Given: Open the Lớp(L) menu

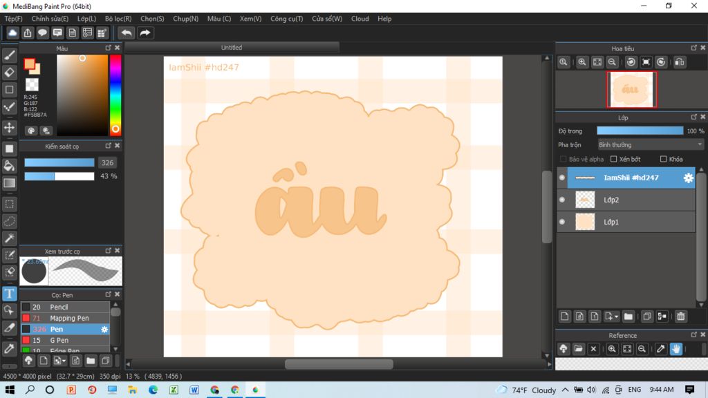Looking at the screenshot, I should point(86,19).
